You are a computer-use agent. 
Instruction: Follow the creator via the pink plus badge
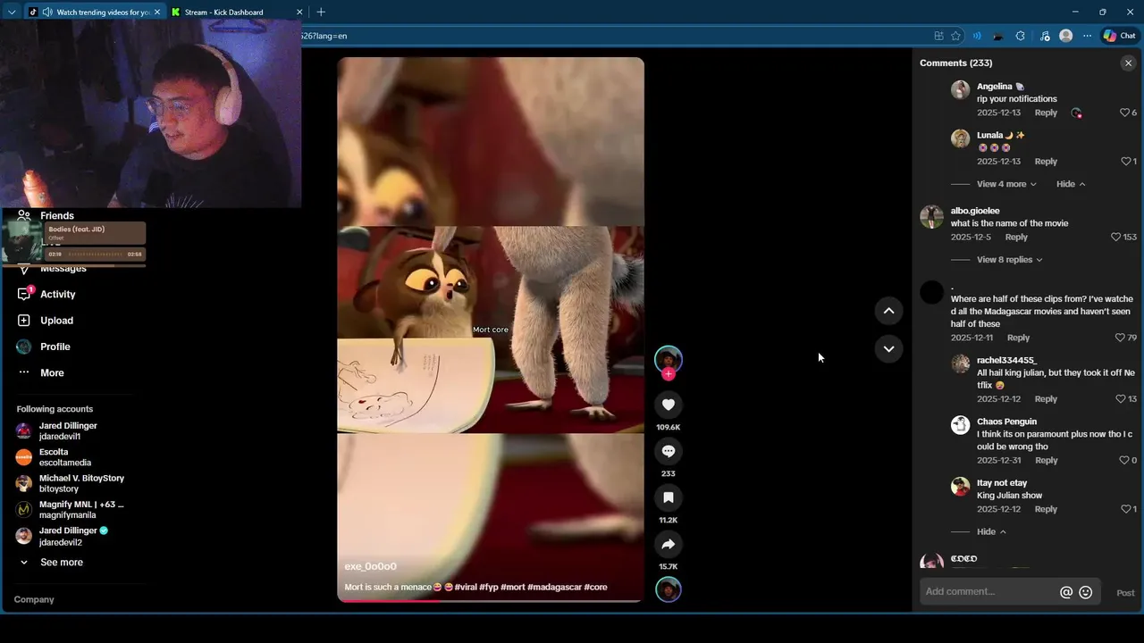[668, 374]
